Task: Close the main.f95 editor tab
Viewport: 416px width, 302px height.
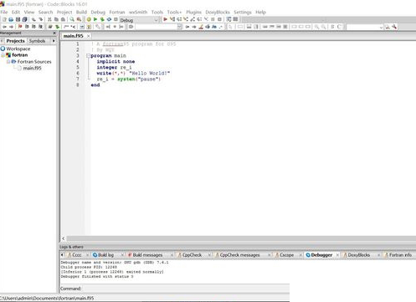Action: point(88,36)
